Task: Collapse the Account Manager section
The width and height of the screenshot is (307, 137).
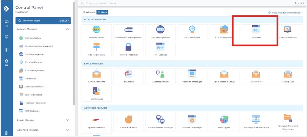Action: (67, 29)
